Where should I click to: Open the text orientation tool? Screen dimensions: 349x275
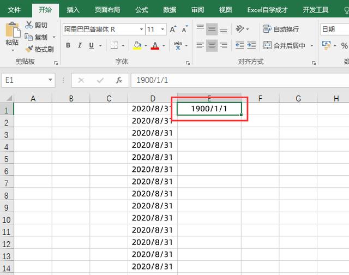pyautogui.click(x=240, y=29)
